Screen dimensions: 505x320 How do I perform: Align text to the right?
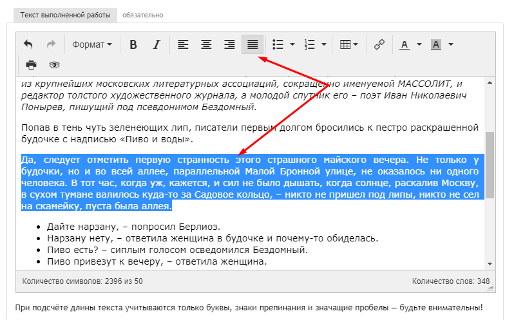[229, 44]
